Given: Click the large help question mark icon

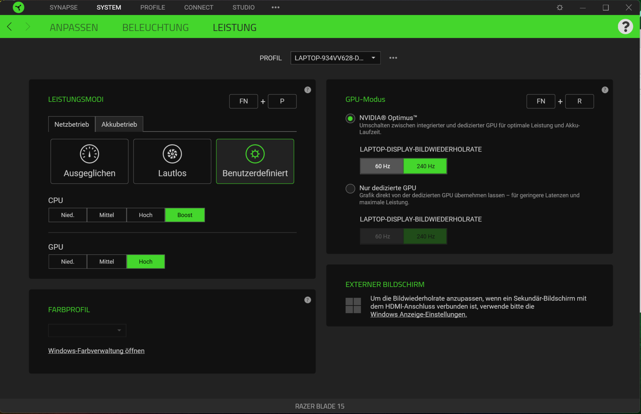Looking at the screenshot, I should click(x=625, y=27).
